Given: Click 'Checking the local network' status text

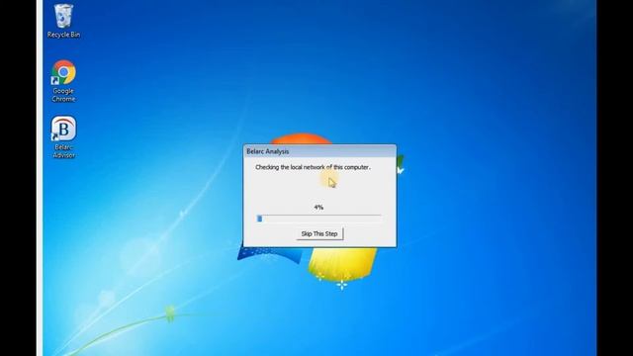Looking at the screenshot, I should [x=313, y=167].
